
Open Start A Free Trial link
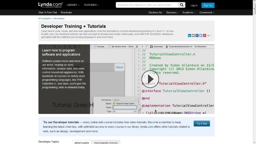click(x=47, y=13)
